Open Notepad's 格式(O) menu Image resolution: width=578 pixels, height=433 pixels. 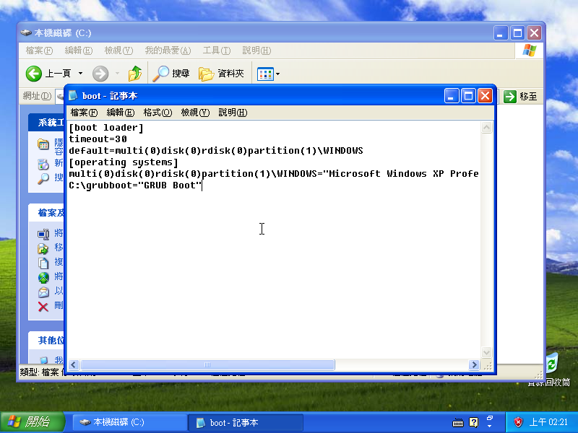click(158, 113)
